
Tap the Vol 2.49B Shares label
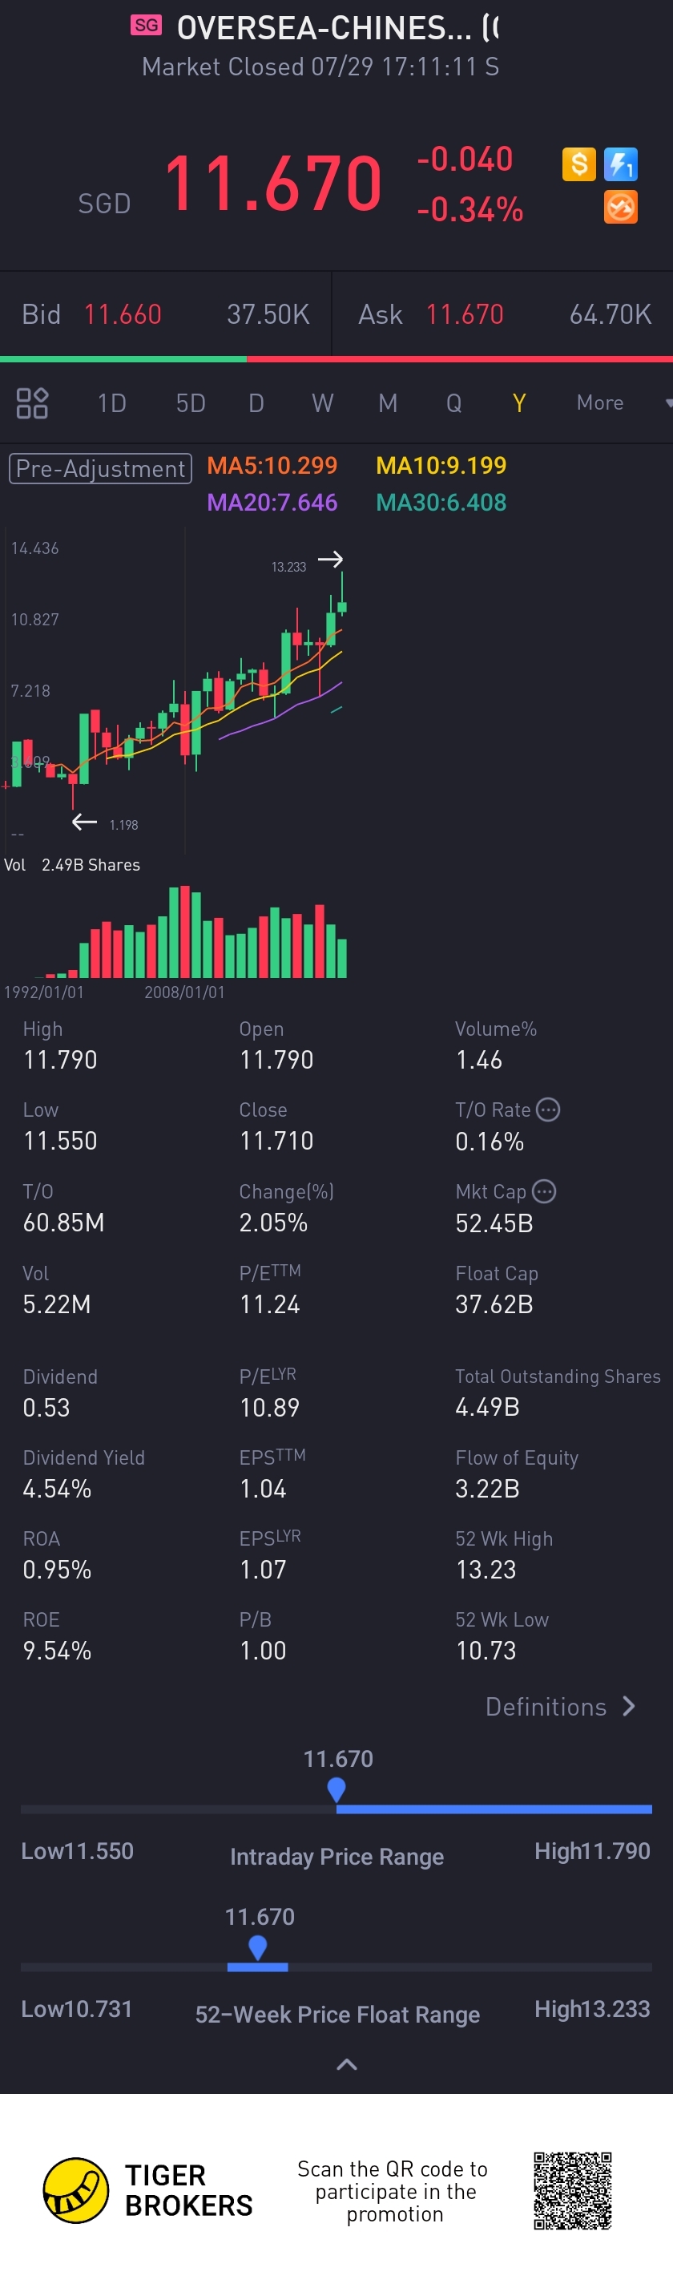pyautogui.click(x=72, y=865)
